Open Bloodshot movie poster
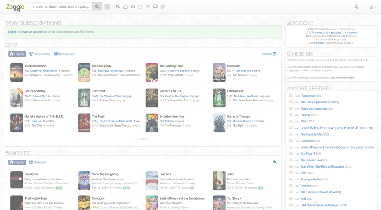Image resolution: width=381 pixels, height=210 pixels. click(x=17, y=181)
